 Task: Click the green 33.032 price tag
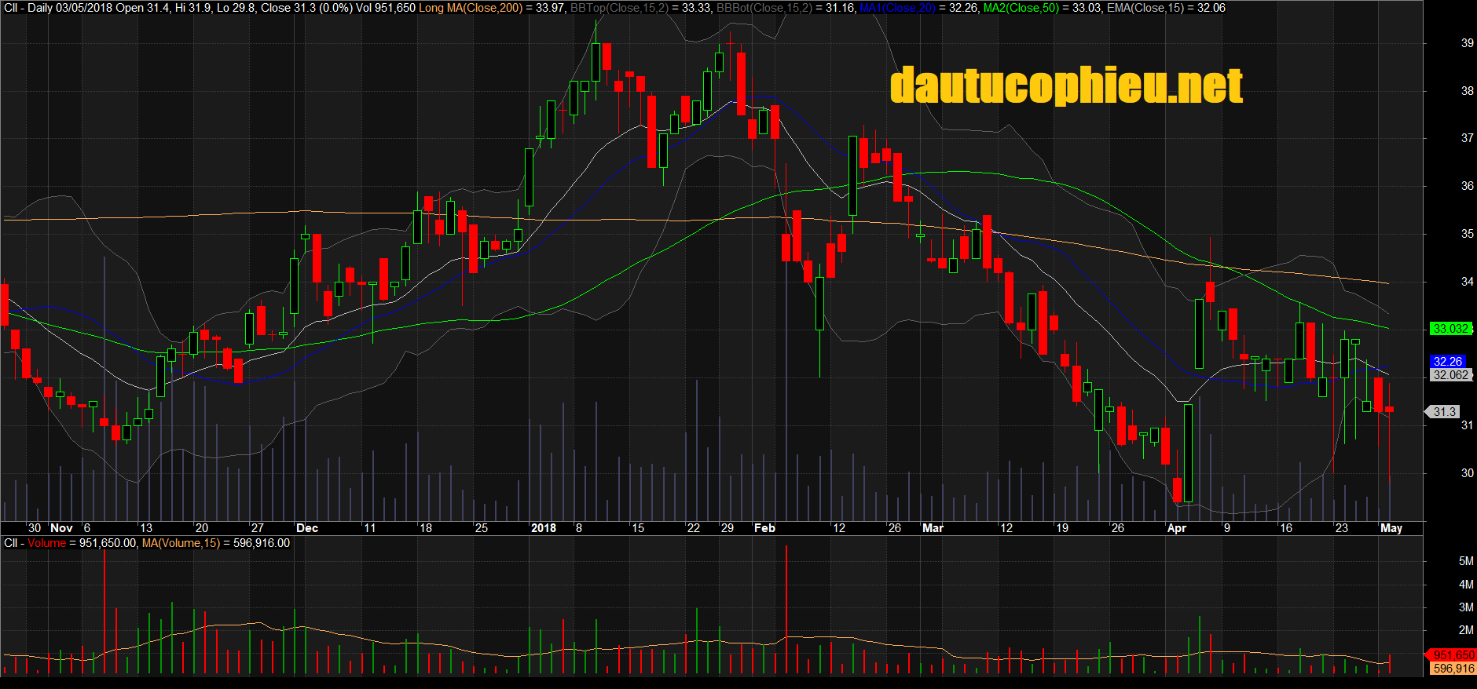tap(1450, 329)
